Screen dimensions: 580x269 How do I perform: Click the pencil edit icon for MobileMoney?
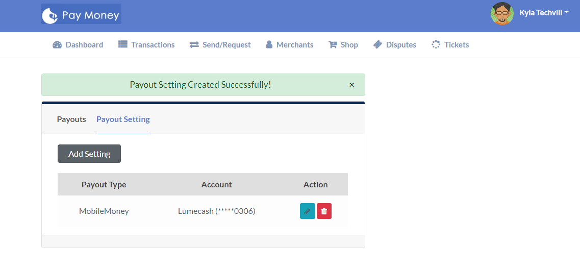point(307,211)
